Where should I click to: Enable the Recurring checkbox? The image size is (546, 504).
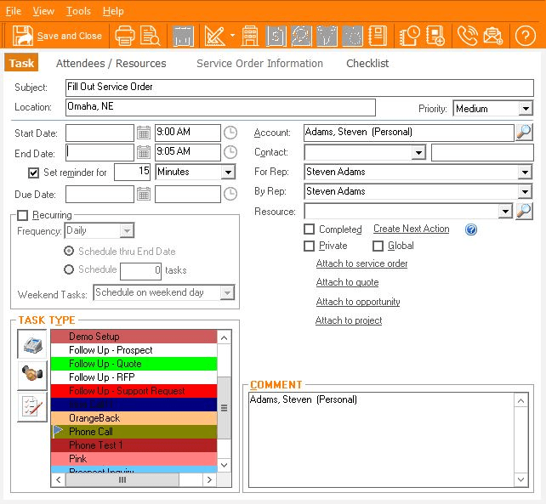[23, 215]
